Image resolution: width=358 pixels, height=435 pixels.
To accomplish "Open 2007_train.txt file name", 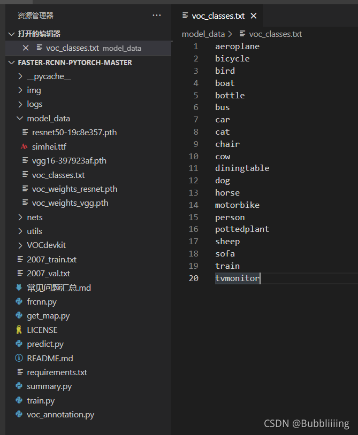I will pyautogui.click(x=52, y=260).
